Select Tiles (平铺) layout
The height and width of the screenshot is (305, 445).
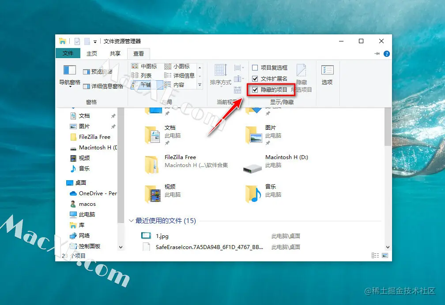pyautogui.click(x=147, y=85)
